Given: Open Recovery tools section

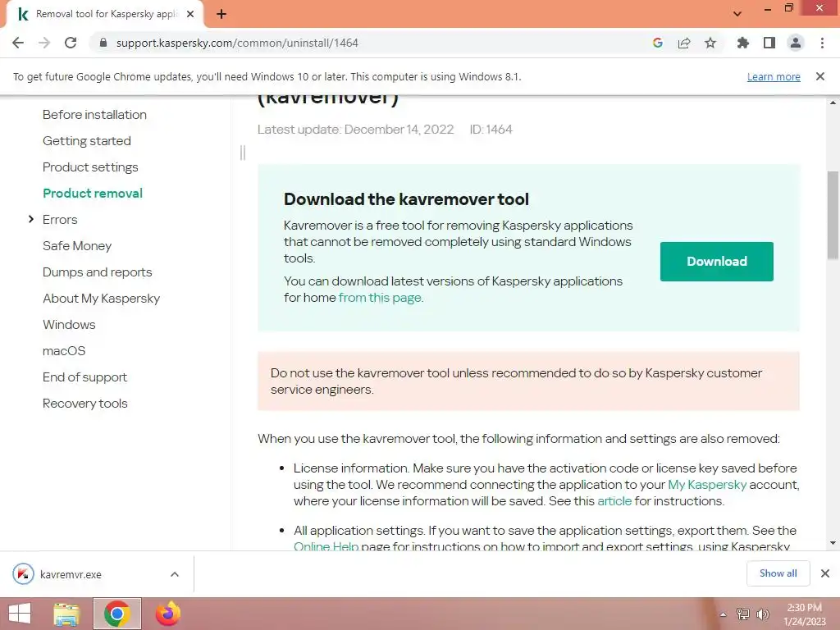Looking at the screenshot, I should click(x=85, y=404).
